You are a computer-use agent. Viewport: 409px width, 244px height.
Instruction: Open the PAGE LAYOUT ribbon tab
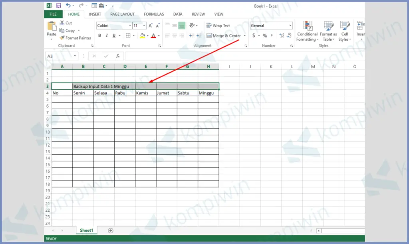click(x=122, y=14)
